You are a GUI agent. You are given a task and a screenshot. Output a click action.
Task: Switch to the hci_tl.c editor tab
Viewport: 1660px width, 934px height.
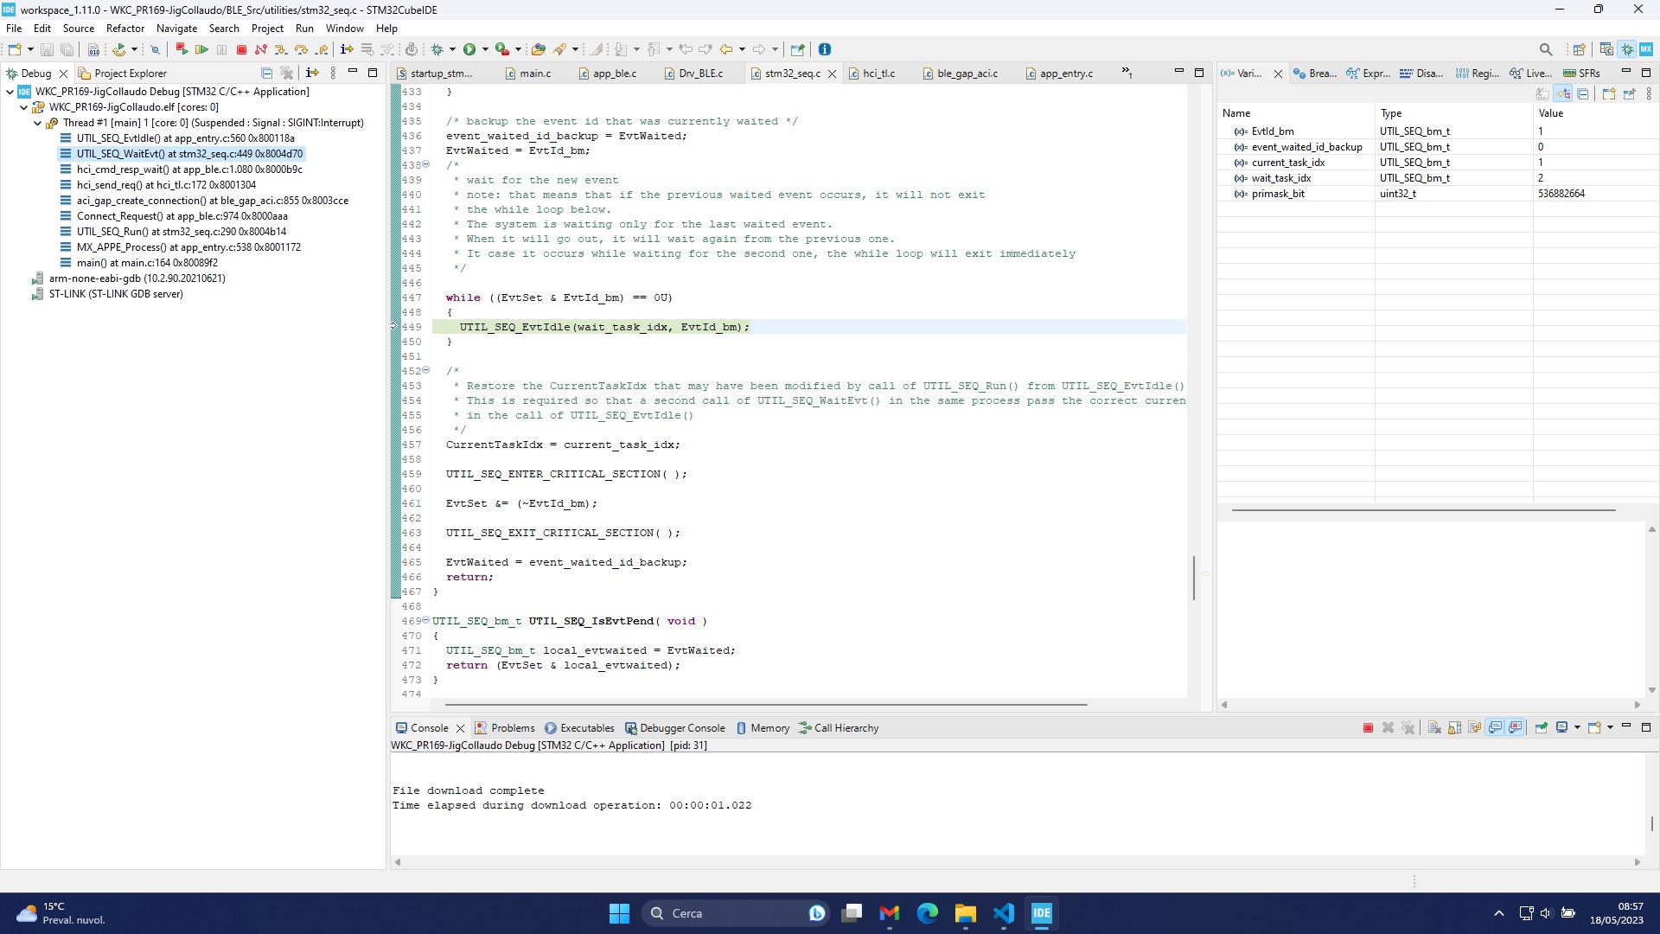tap(880, 74)
